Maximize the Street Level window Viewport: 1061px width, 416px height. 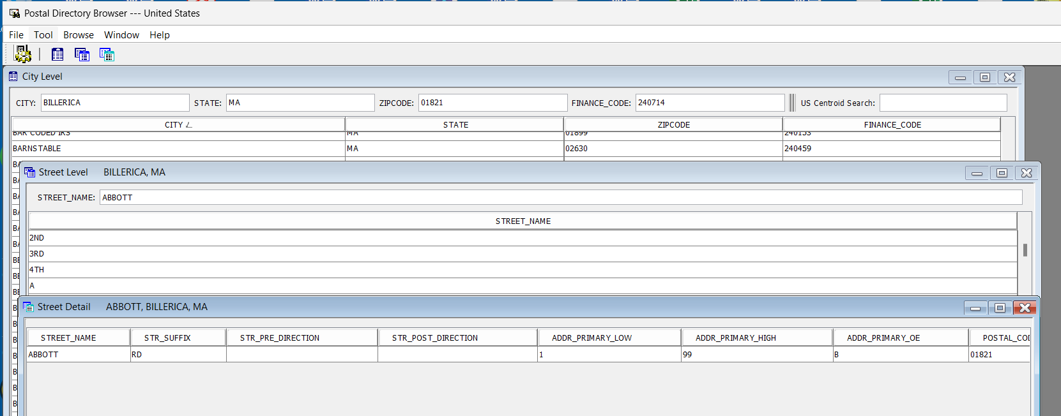pyautogui.click(x=1002, y=173)
